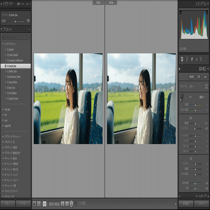Click the コピー button

tap(8, 204)
